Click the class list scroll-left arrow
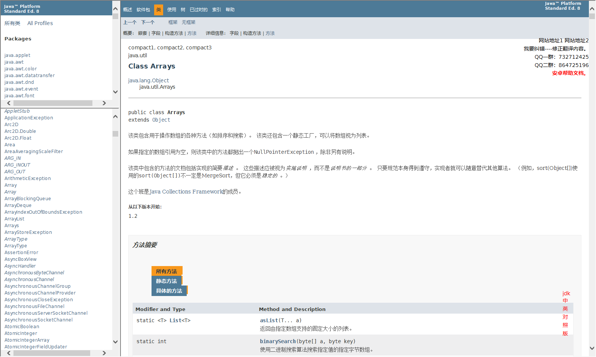The width and height of the screenshot is (596, 357). click(x=9, y=353)
